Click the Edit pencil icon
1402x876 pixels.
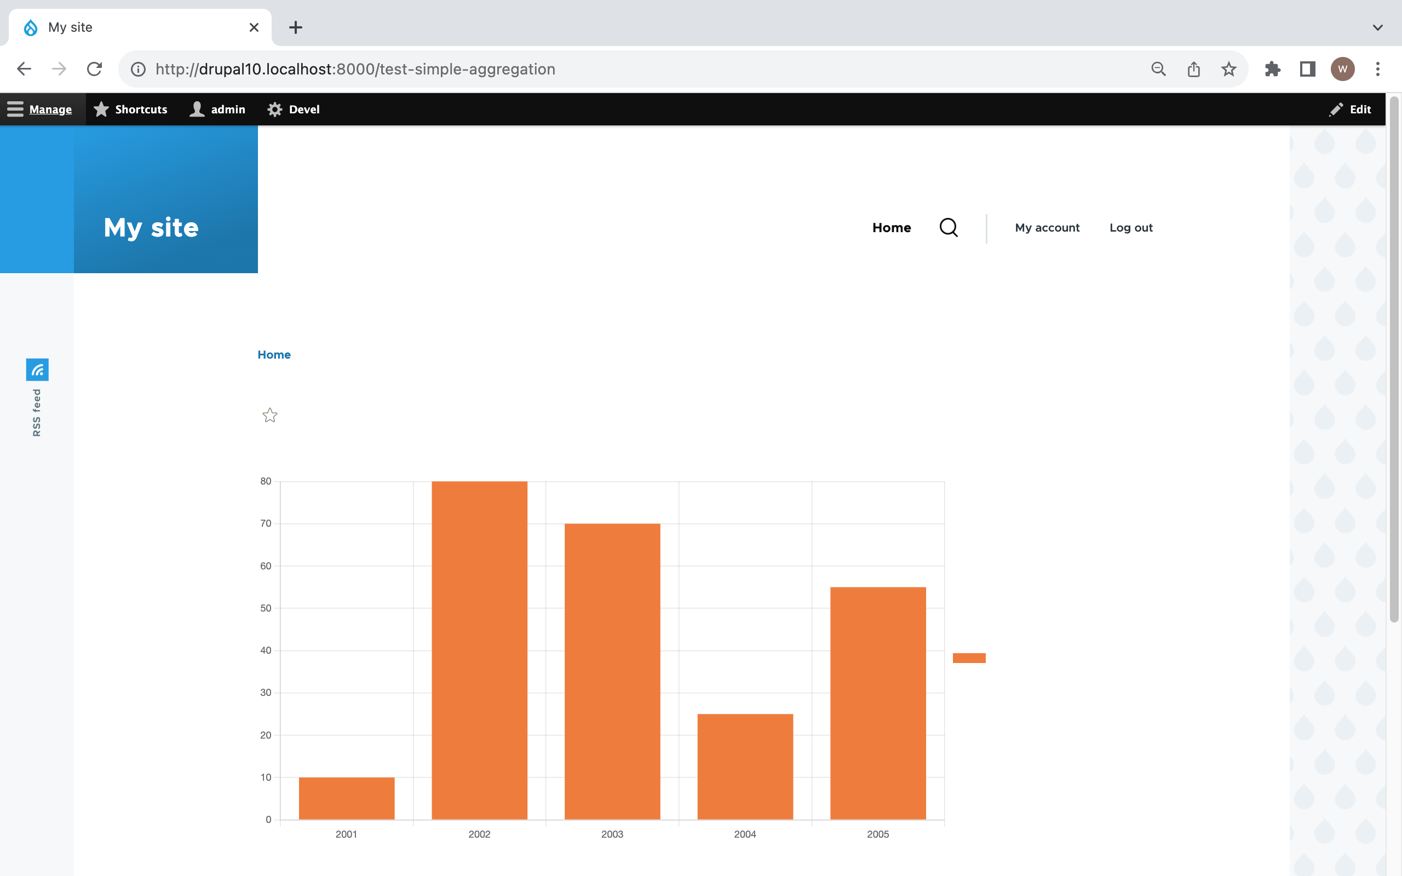(1336, 109)
